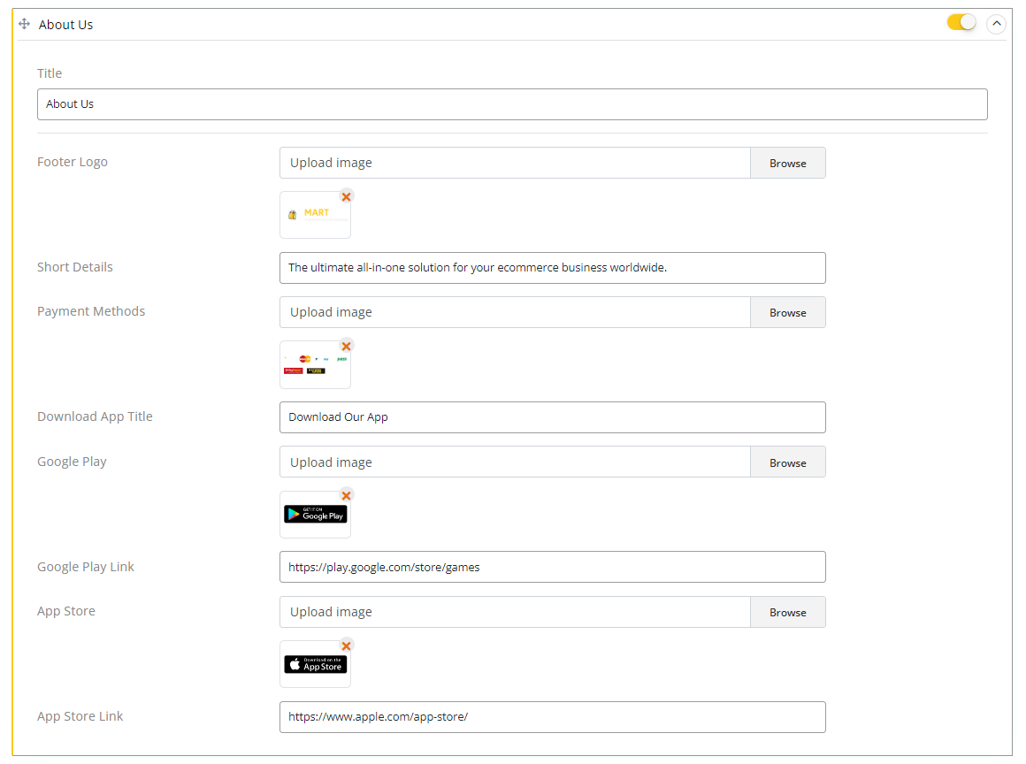Focus the Short Details input field
The width and height of the screenshot is (1026, 764).
click(552, 268)
